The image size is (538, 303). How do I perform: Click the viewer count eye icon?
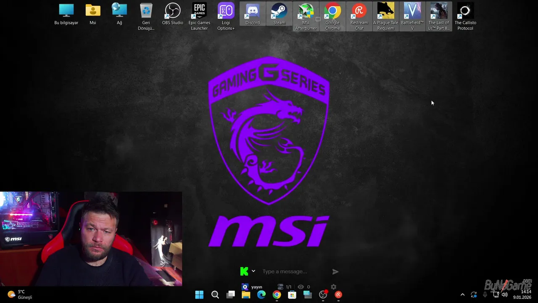pyautogui.click(x=301, y=287)
